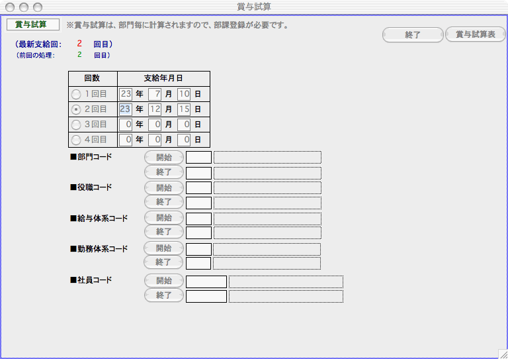Click the day field in 2回目 row
Screen dimensions: 508x359
pyautogui.click(x=184, y=109)
